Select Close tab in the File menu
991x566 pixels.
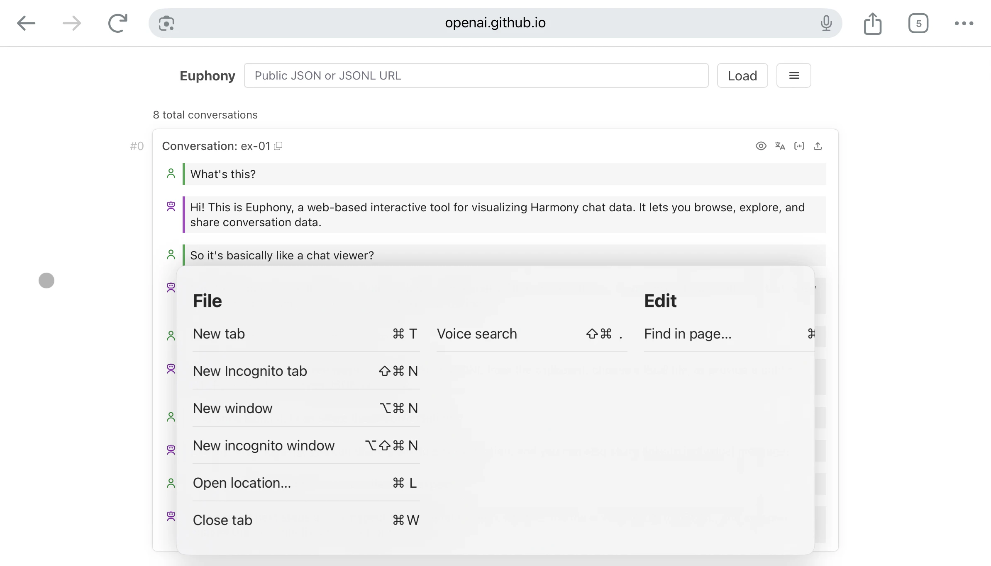(x=222, y=520)
